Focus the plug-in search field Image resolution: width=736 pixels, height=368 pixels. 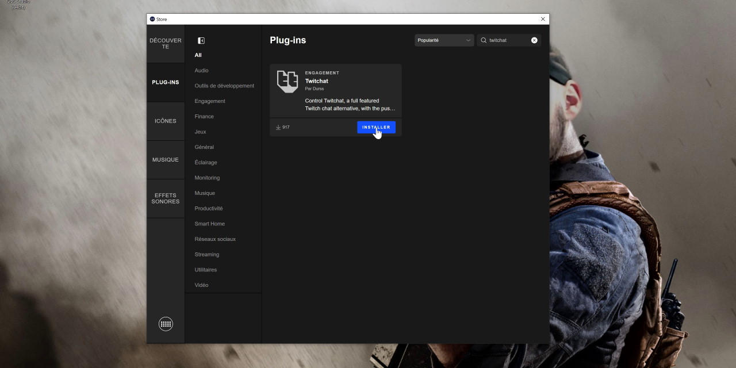(508, 40)
